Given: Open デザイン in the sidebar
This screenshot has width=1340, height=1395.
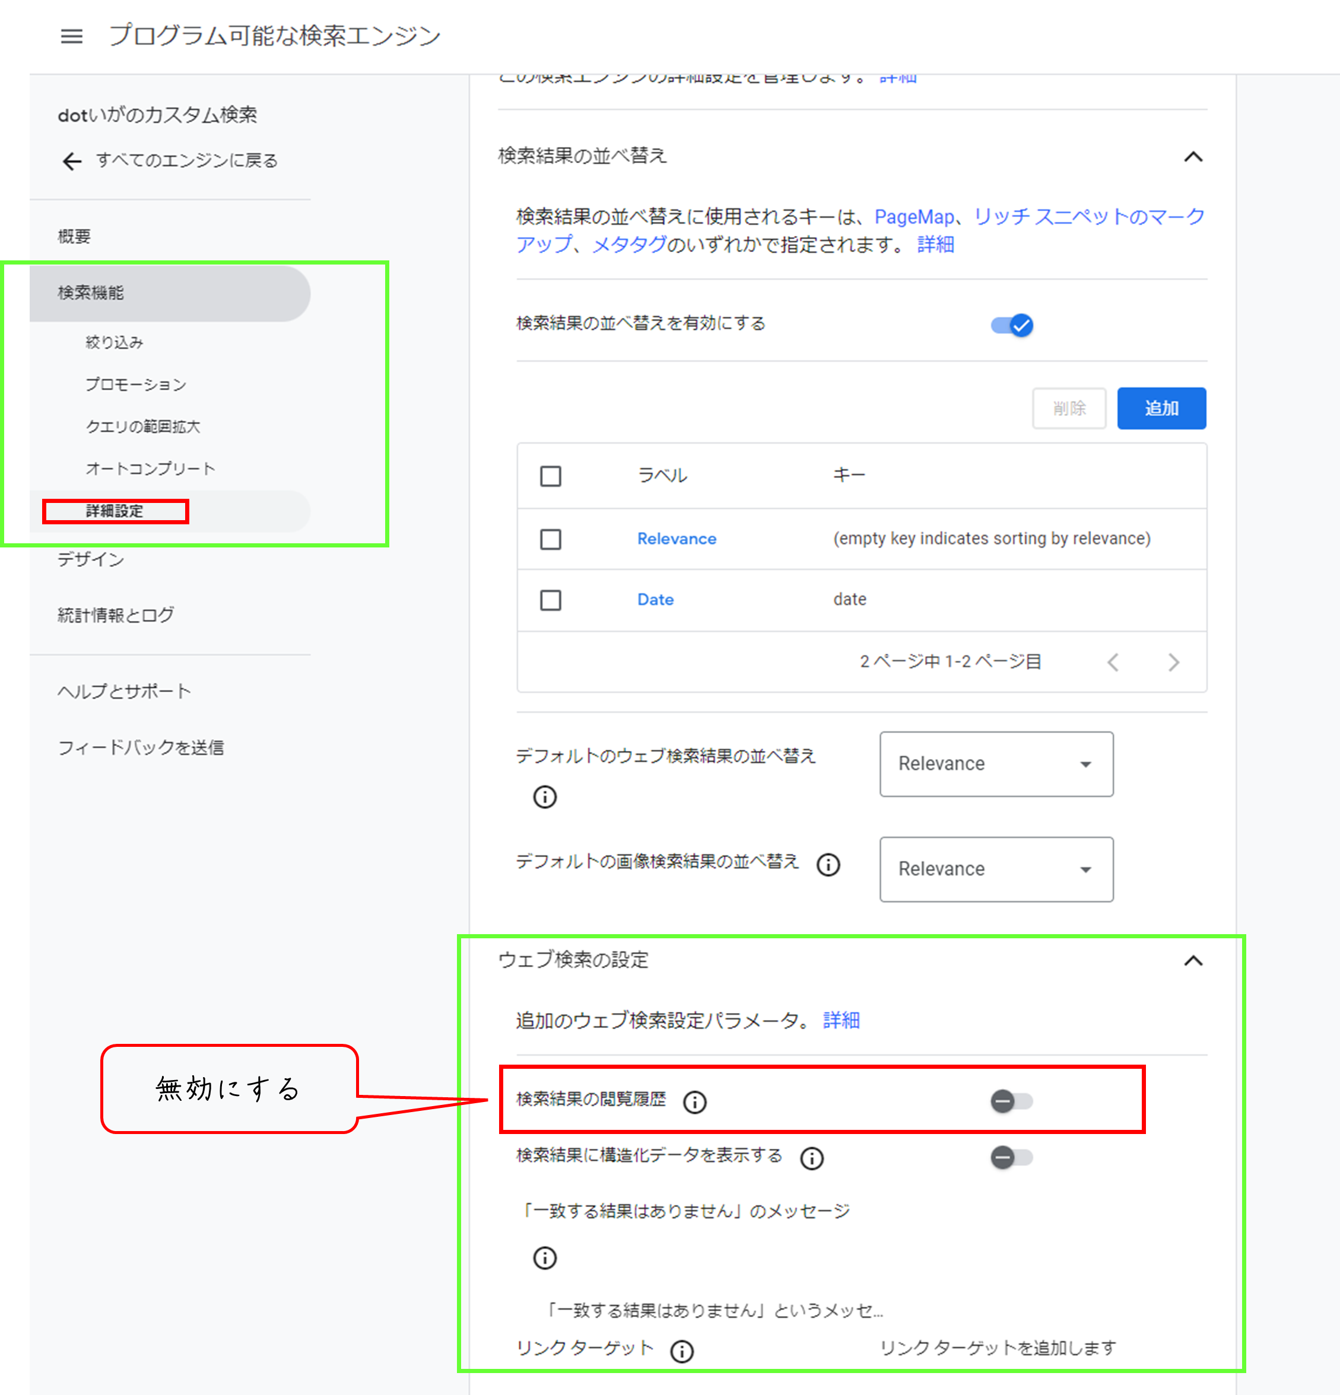Looking at the screenshot, I should pyautogui.click(x=91, y=559).
